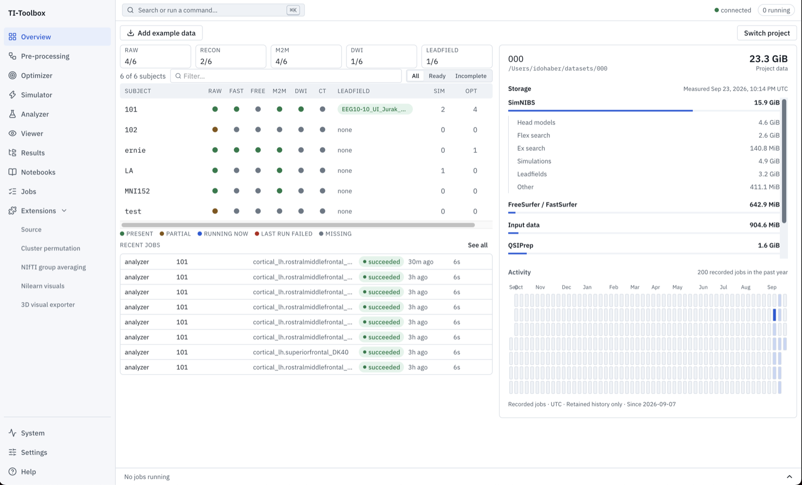Click the RAW 4/6 summary card
Viewport: 802px width, 485px height.
(x=155, y=56)
